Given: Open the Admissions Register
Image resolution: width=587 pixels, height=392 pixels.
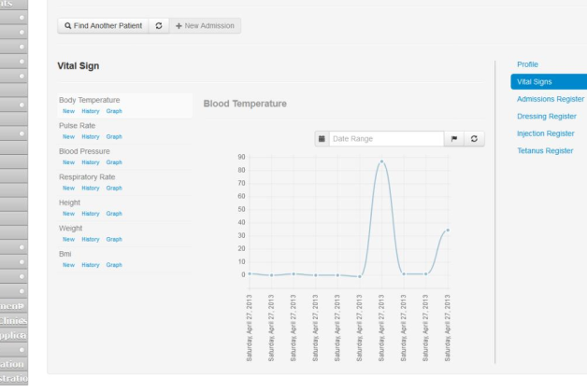Looking at the screenshot, I should [x=550, y=99].
